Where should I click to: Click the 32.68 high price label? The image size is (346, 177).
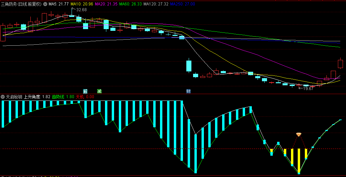(x=81, y=10)
